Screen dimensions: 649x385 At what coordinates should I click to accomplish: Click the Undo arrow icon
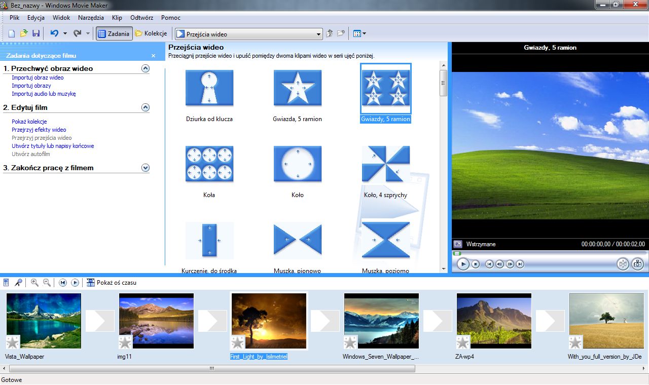coord(54,33)
